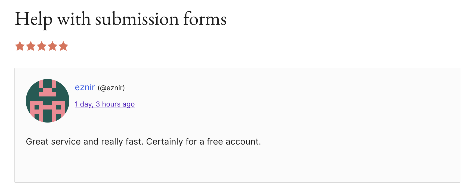465x194 pixels.
Task: Click the word 'free' in the review
Action: tap(215, 142)
